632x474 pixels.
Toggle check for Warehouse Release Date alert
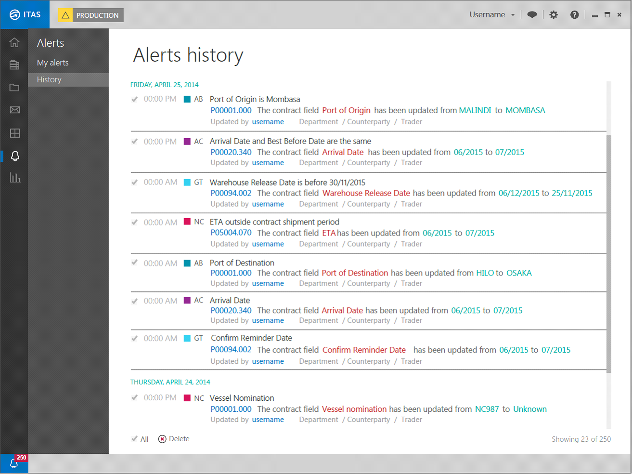pyautogui.click(x=134, y=182)
